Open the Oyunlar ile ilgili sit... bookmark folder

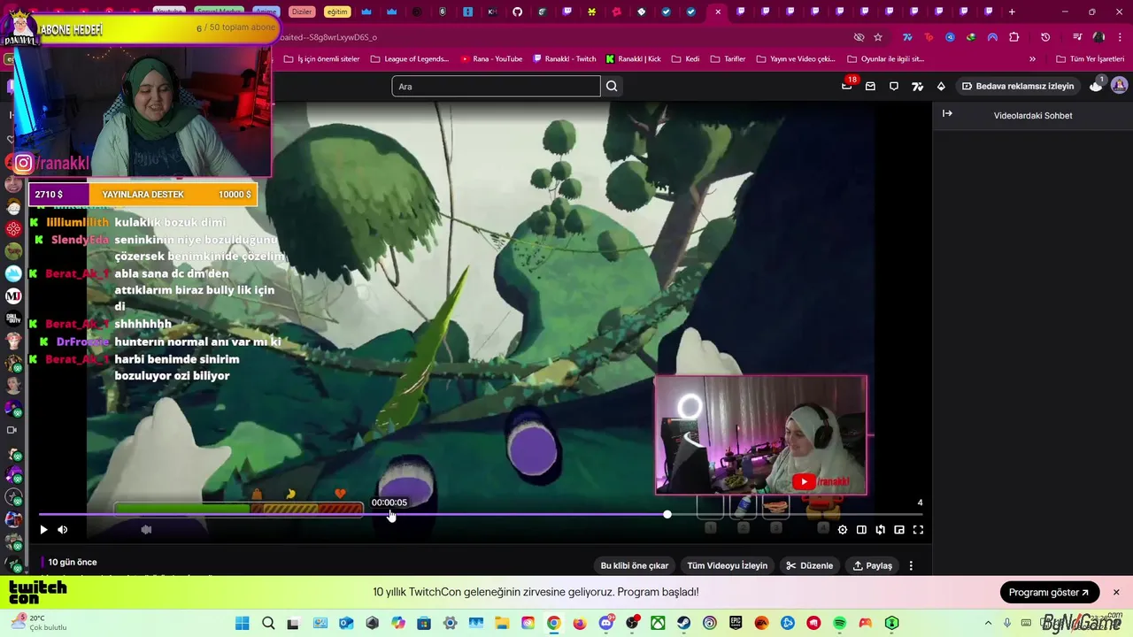[886, 59]
